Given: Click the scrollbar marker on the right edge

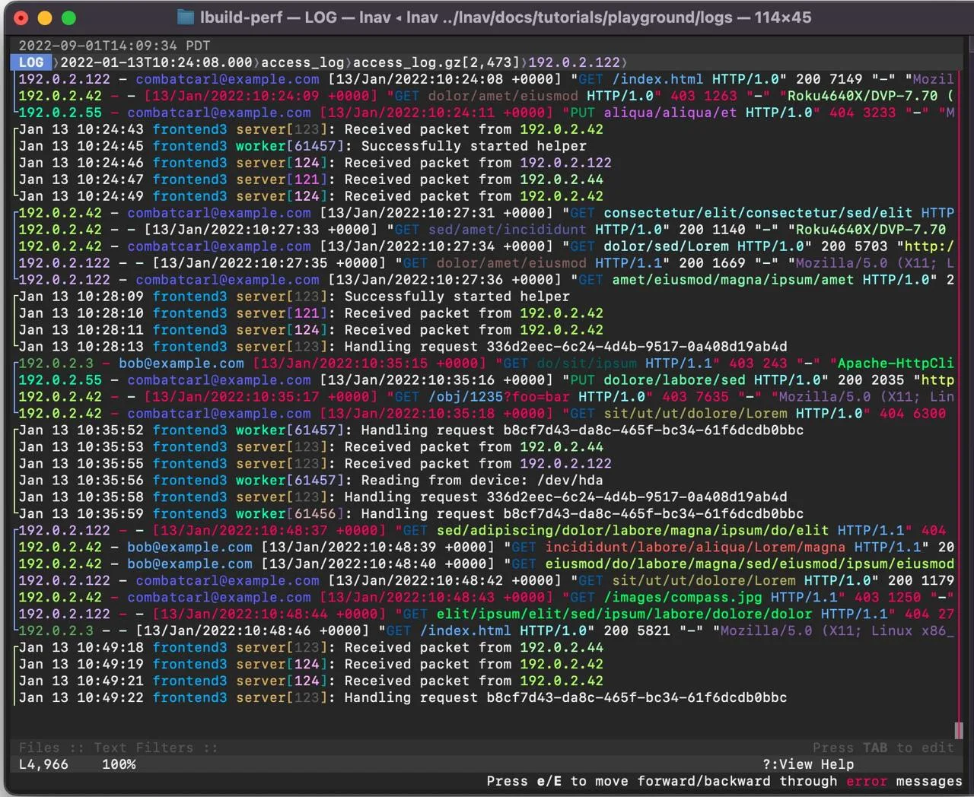Looking at the screenshot, I should coord(958,730).
